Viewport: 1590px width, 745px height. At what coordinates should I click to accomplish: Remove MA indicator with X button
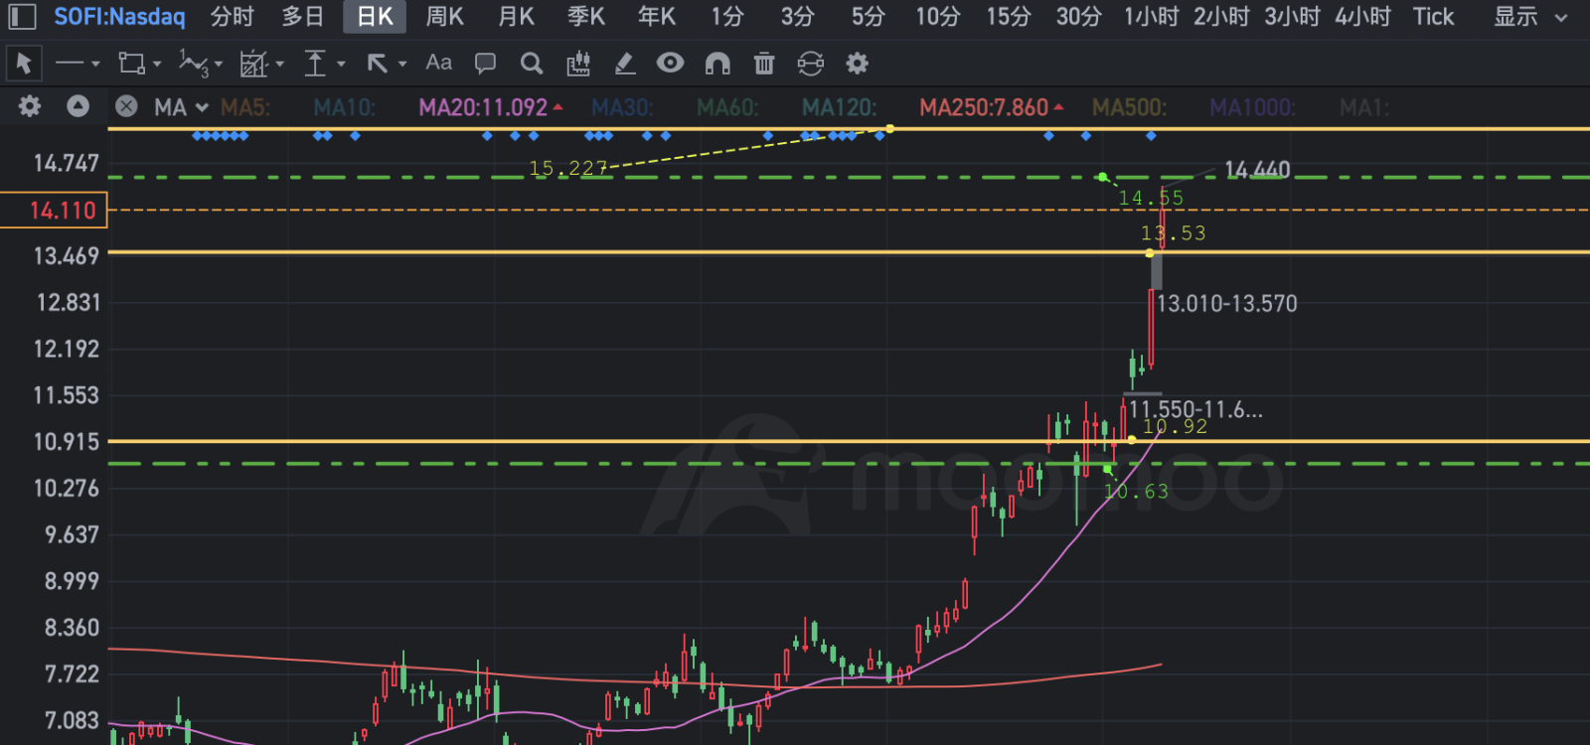point(126,106)
